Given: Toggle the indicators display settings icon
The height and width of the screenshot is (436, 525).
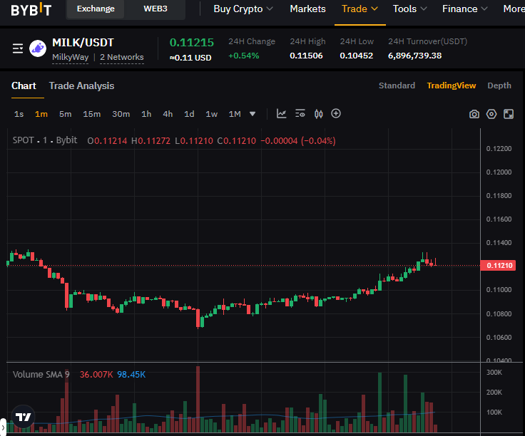Looking at the screenshot, I should tap(300, 114).
